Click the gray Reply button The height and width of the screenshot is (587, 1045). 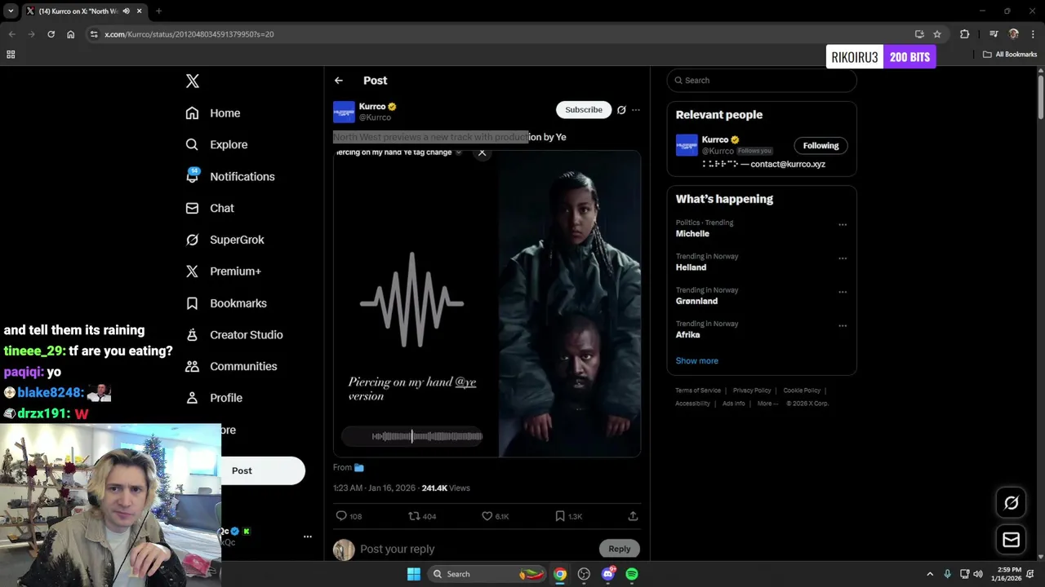pyautogui.click(x=620, y=549)
